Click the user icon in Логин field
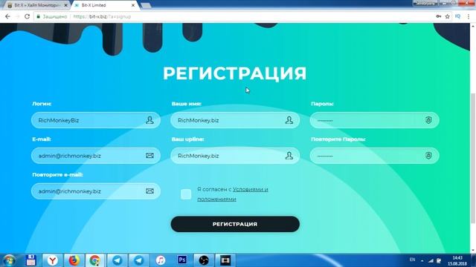This screenshot has width=476, height=267. click(x=149, y=120)
